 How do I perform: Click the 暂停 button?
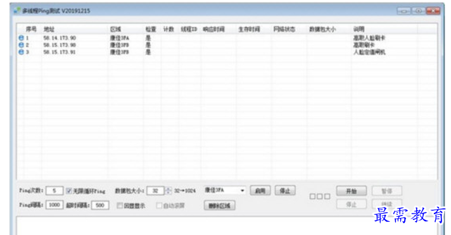pyautogui.click(x=387, y=191)
